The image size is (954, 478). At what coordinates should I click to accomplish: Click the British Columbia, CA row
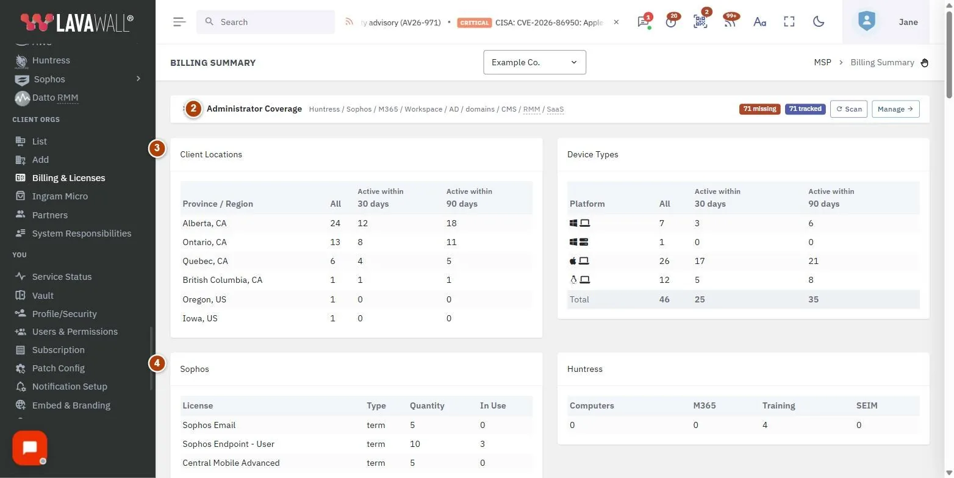(356, 280)
